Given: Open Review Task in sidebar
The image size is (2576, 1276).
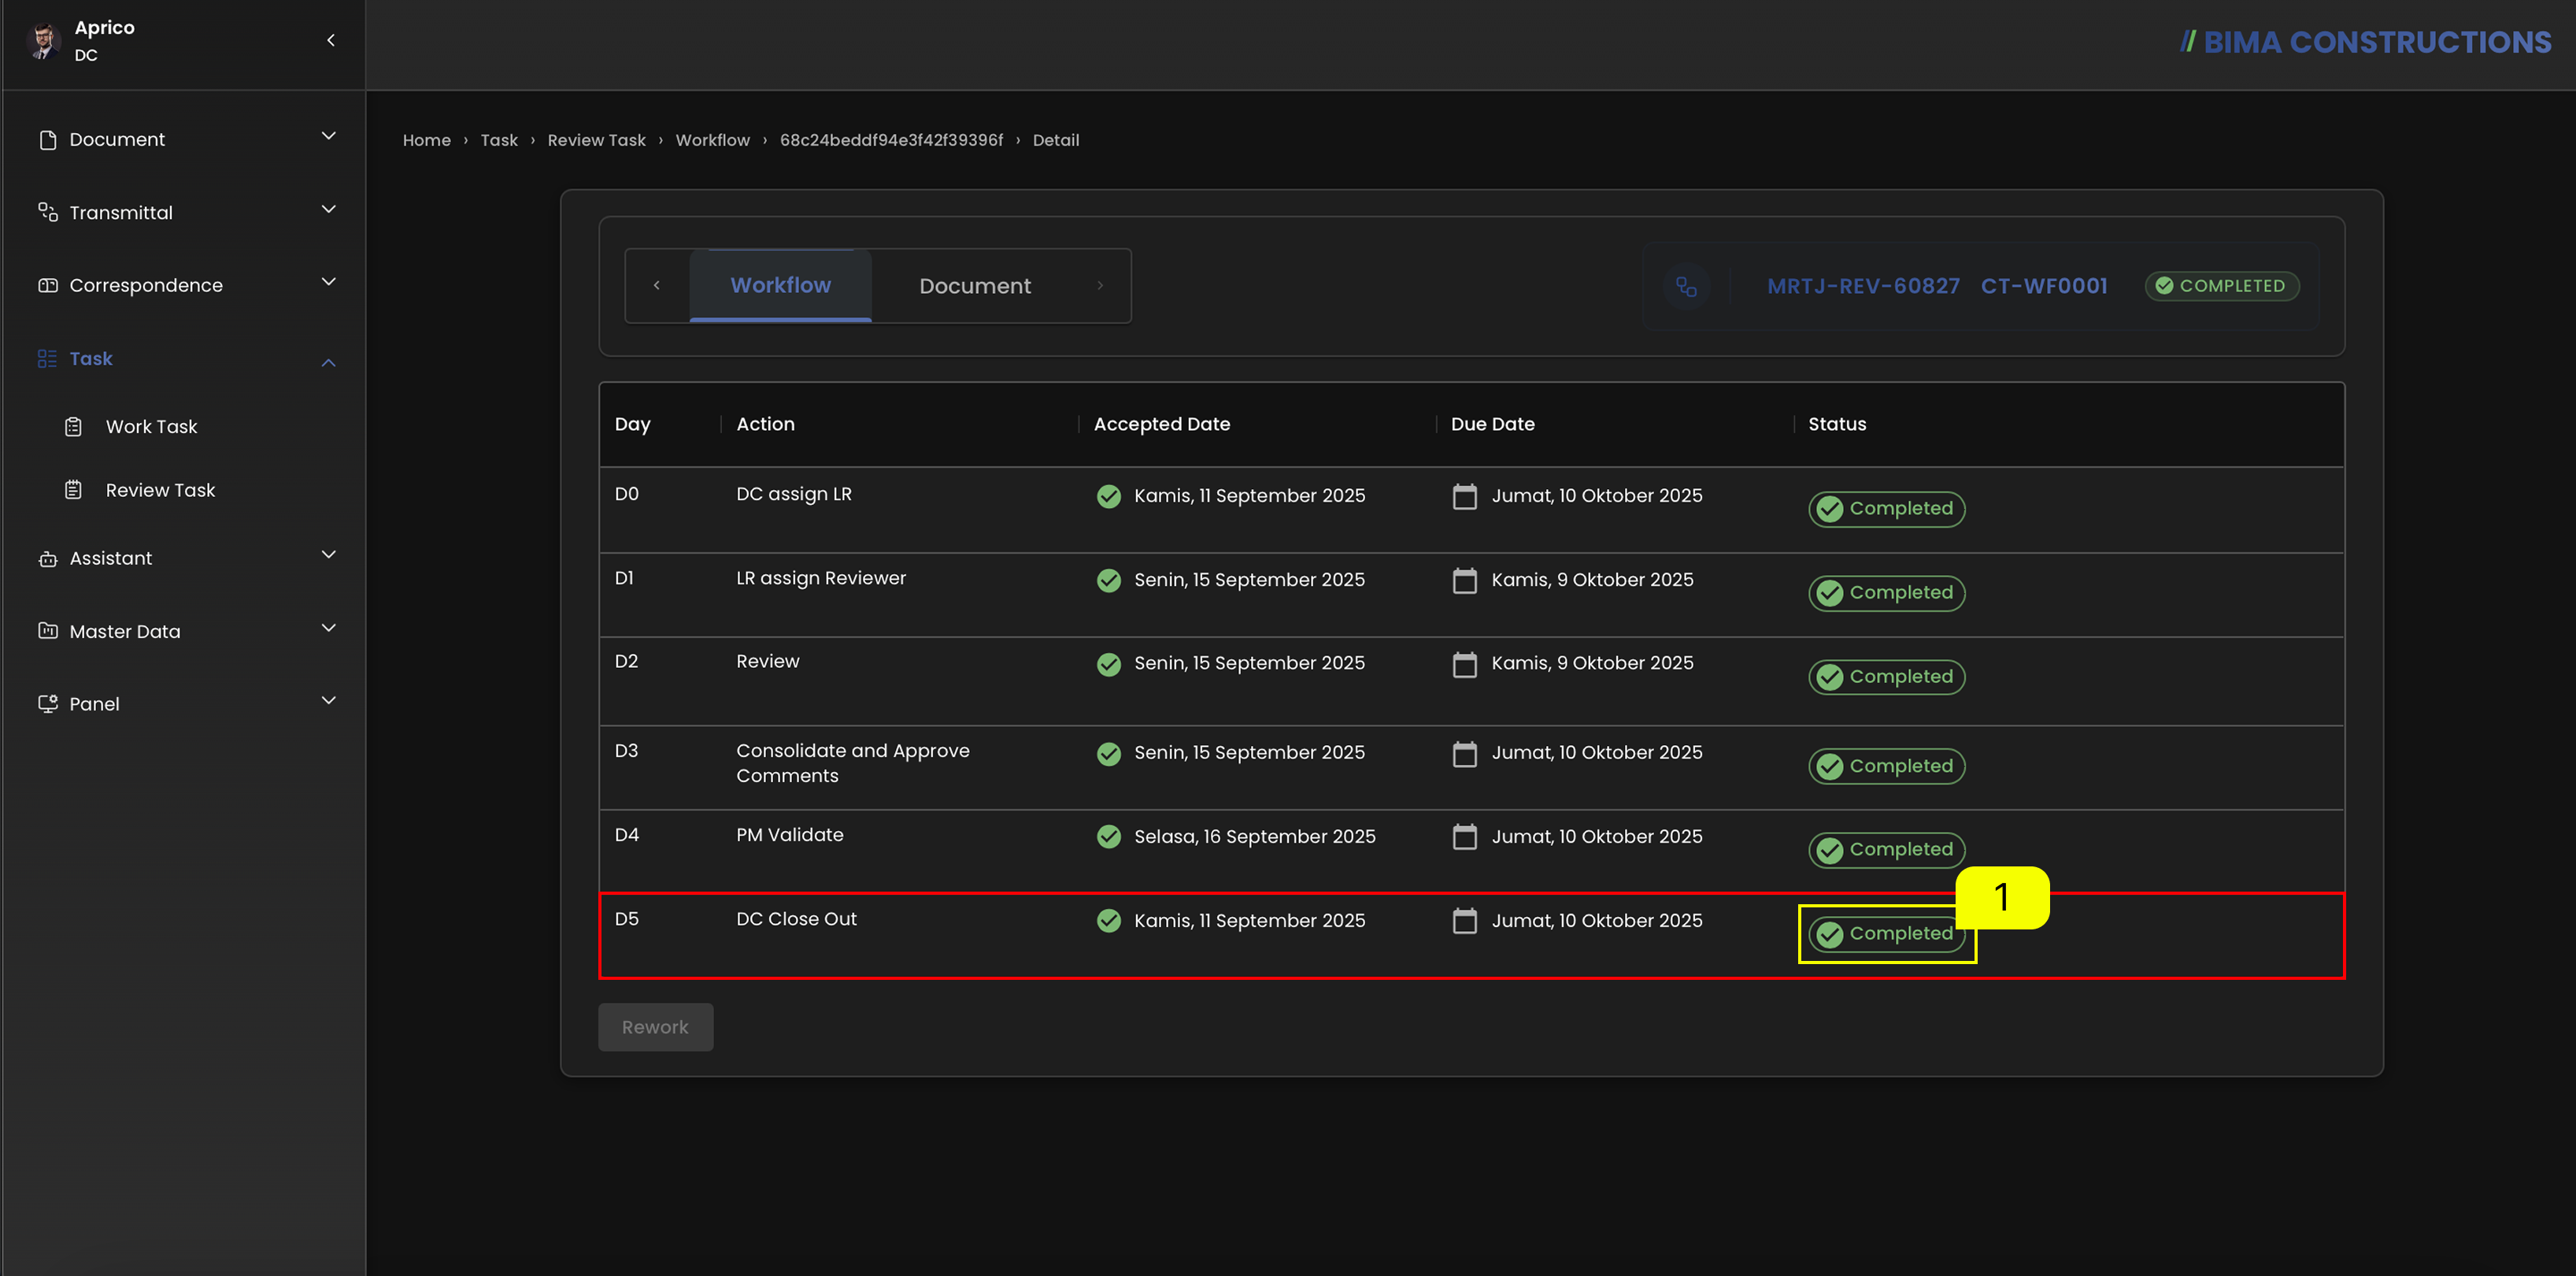Looking at the screenshot, I should coord(160,491).
